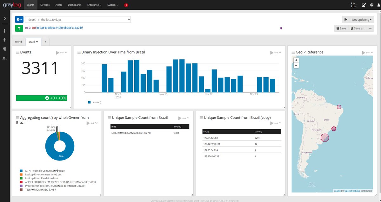Grab the Events widget drag handle

click(17, 52)
